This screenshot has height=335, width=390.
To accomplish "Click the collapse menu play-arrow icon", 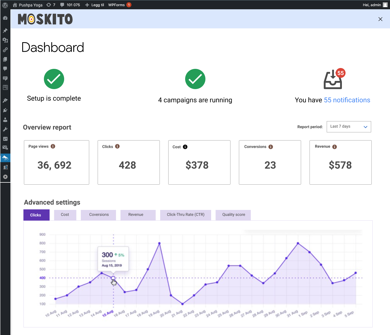I will click(5, 177).
